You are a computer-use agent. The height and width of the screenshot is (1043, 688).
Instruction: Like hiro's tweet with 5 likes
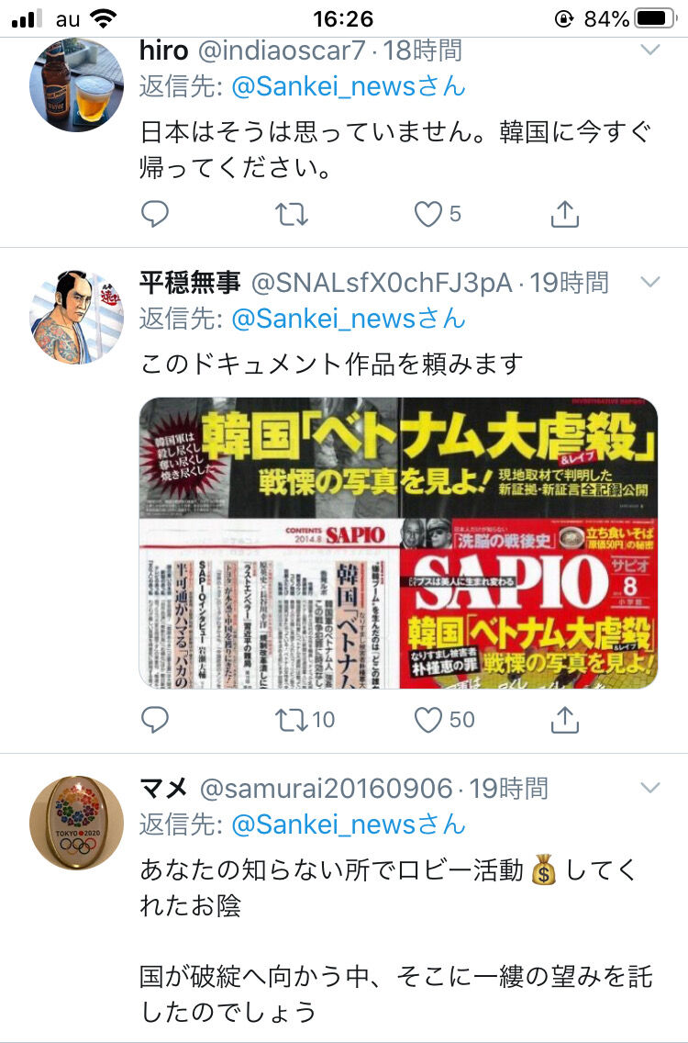point(438,214)
